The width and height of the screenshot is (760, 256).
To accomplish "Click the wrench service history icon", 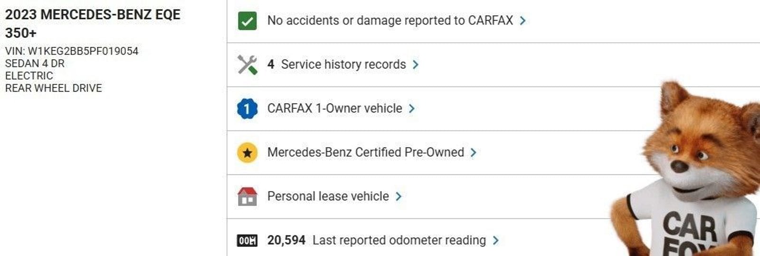I will (247, 65).
